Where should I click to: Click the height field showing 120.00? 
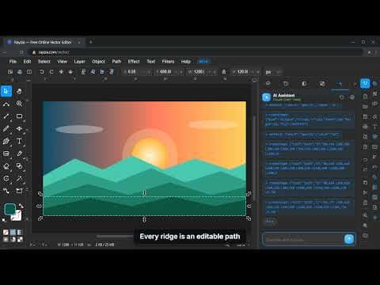click(245, 72)
